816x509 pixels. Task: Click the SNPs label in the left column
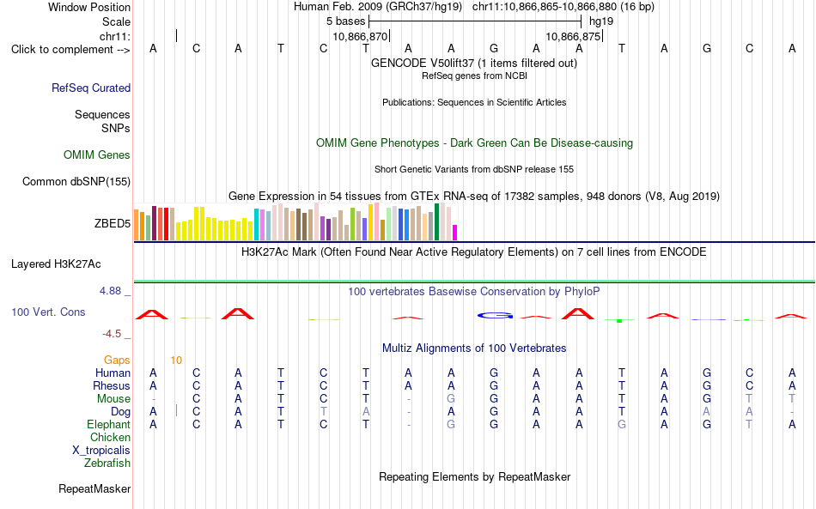tap(116, 128)
